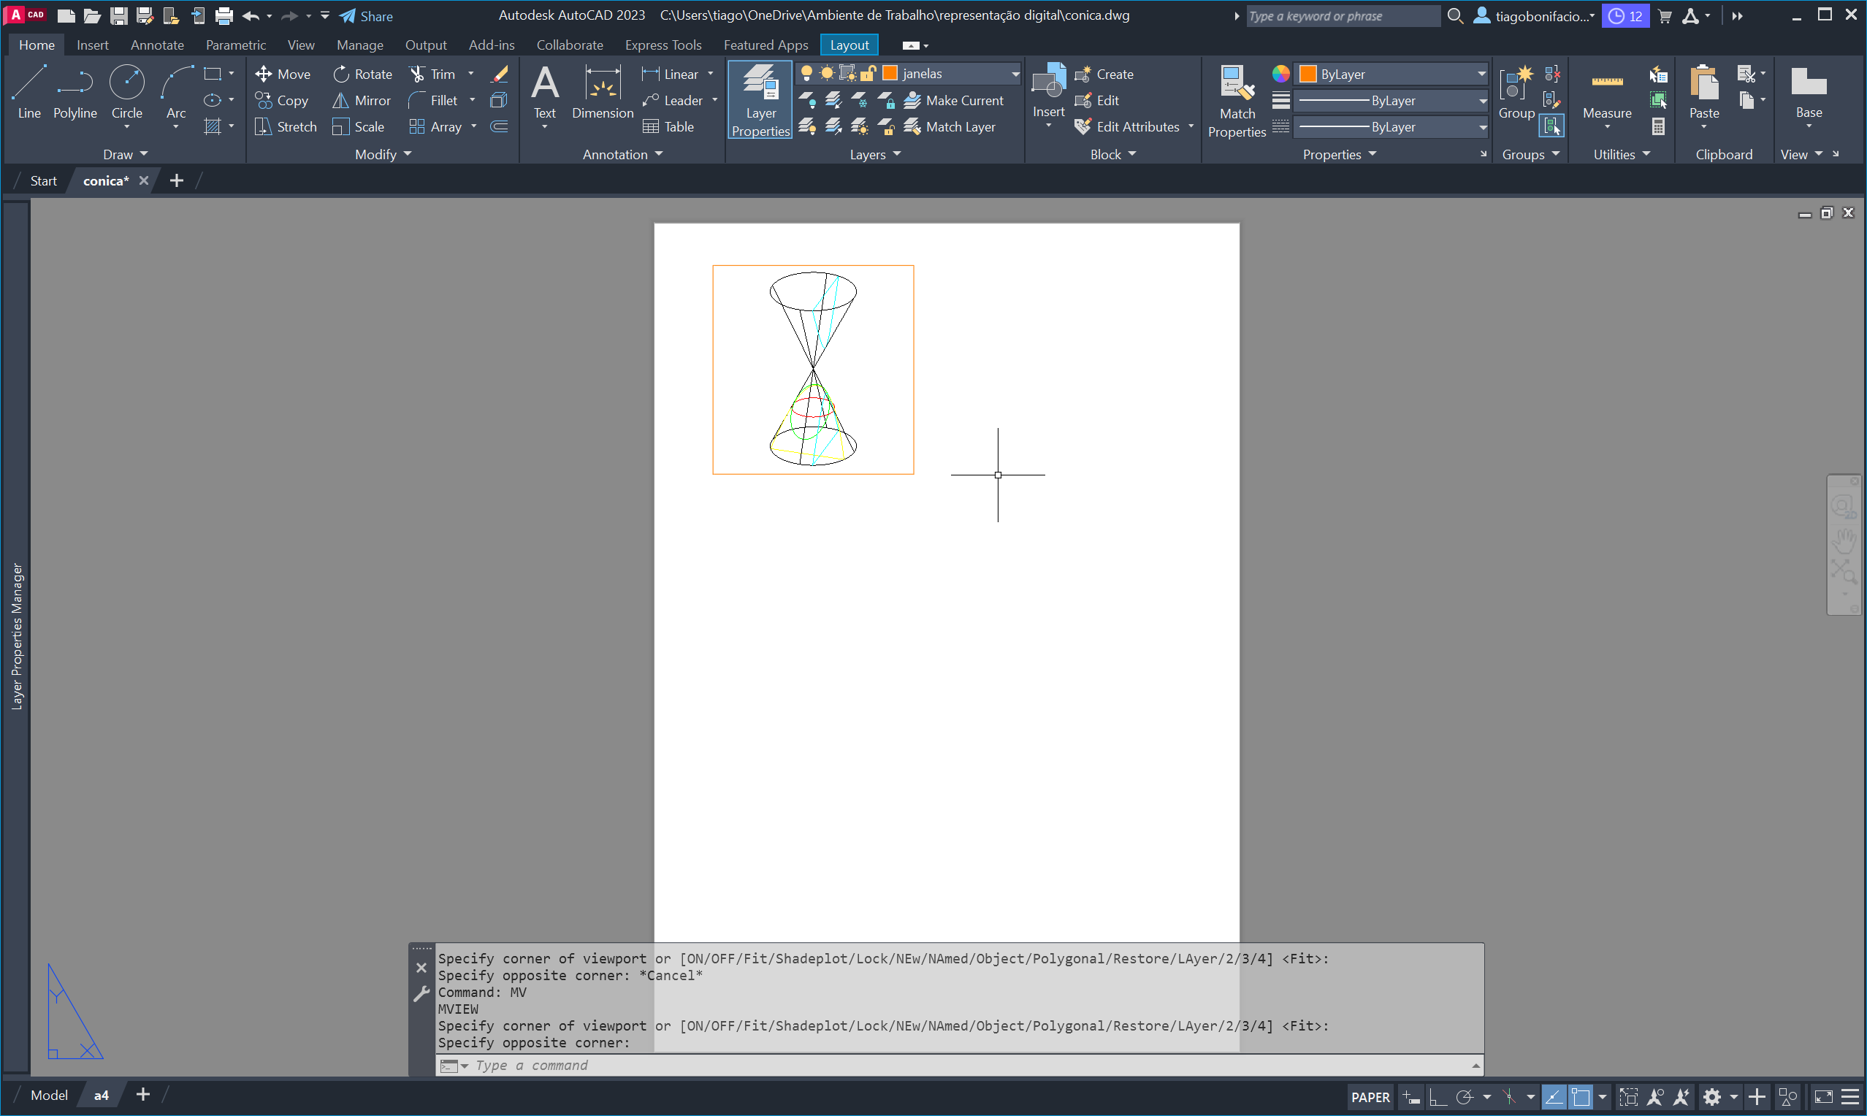
Task: Toggle PAPER space button in status bar
Action: (1370, 1097)
